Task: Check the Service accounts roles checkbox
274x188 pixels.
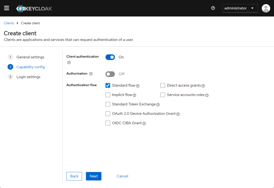Action: coord(163,95)
